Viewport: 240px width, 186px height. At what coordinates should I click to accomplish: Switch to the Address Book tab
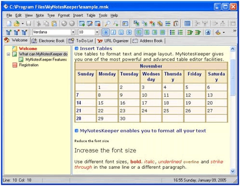point(147,41)
